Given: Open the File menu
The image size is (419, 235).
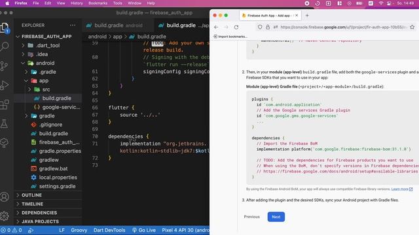Looking at the screenshot, I should tap(35, 3).
